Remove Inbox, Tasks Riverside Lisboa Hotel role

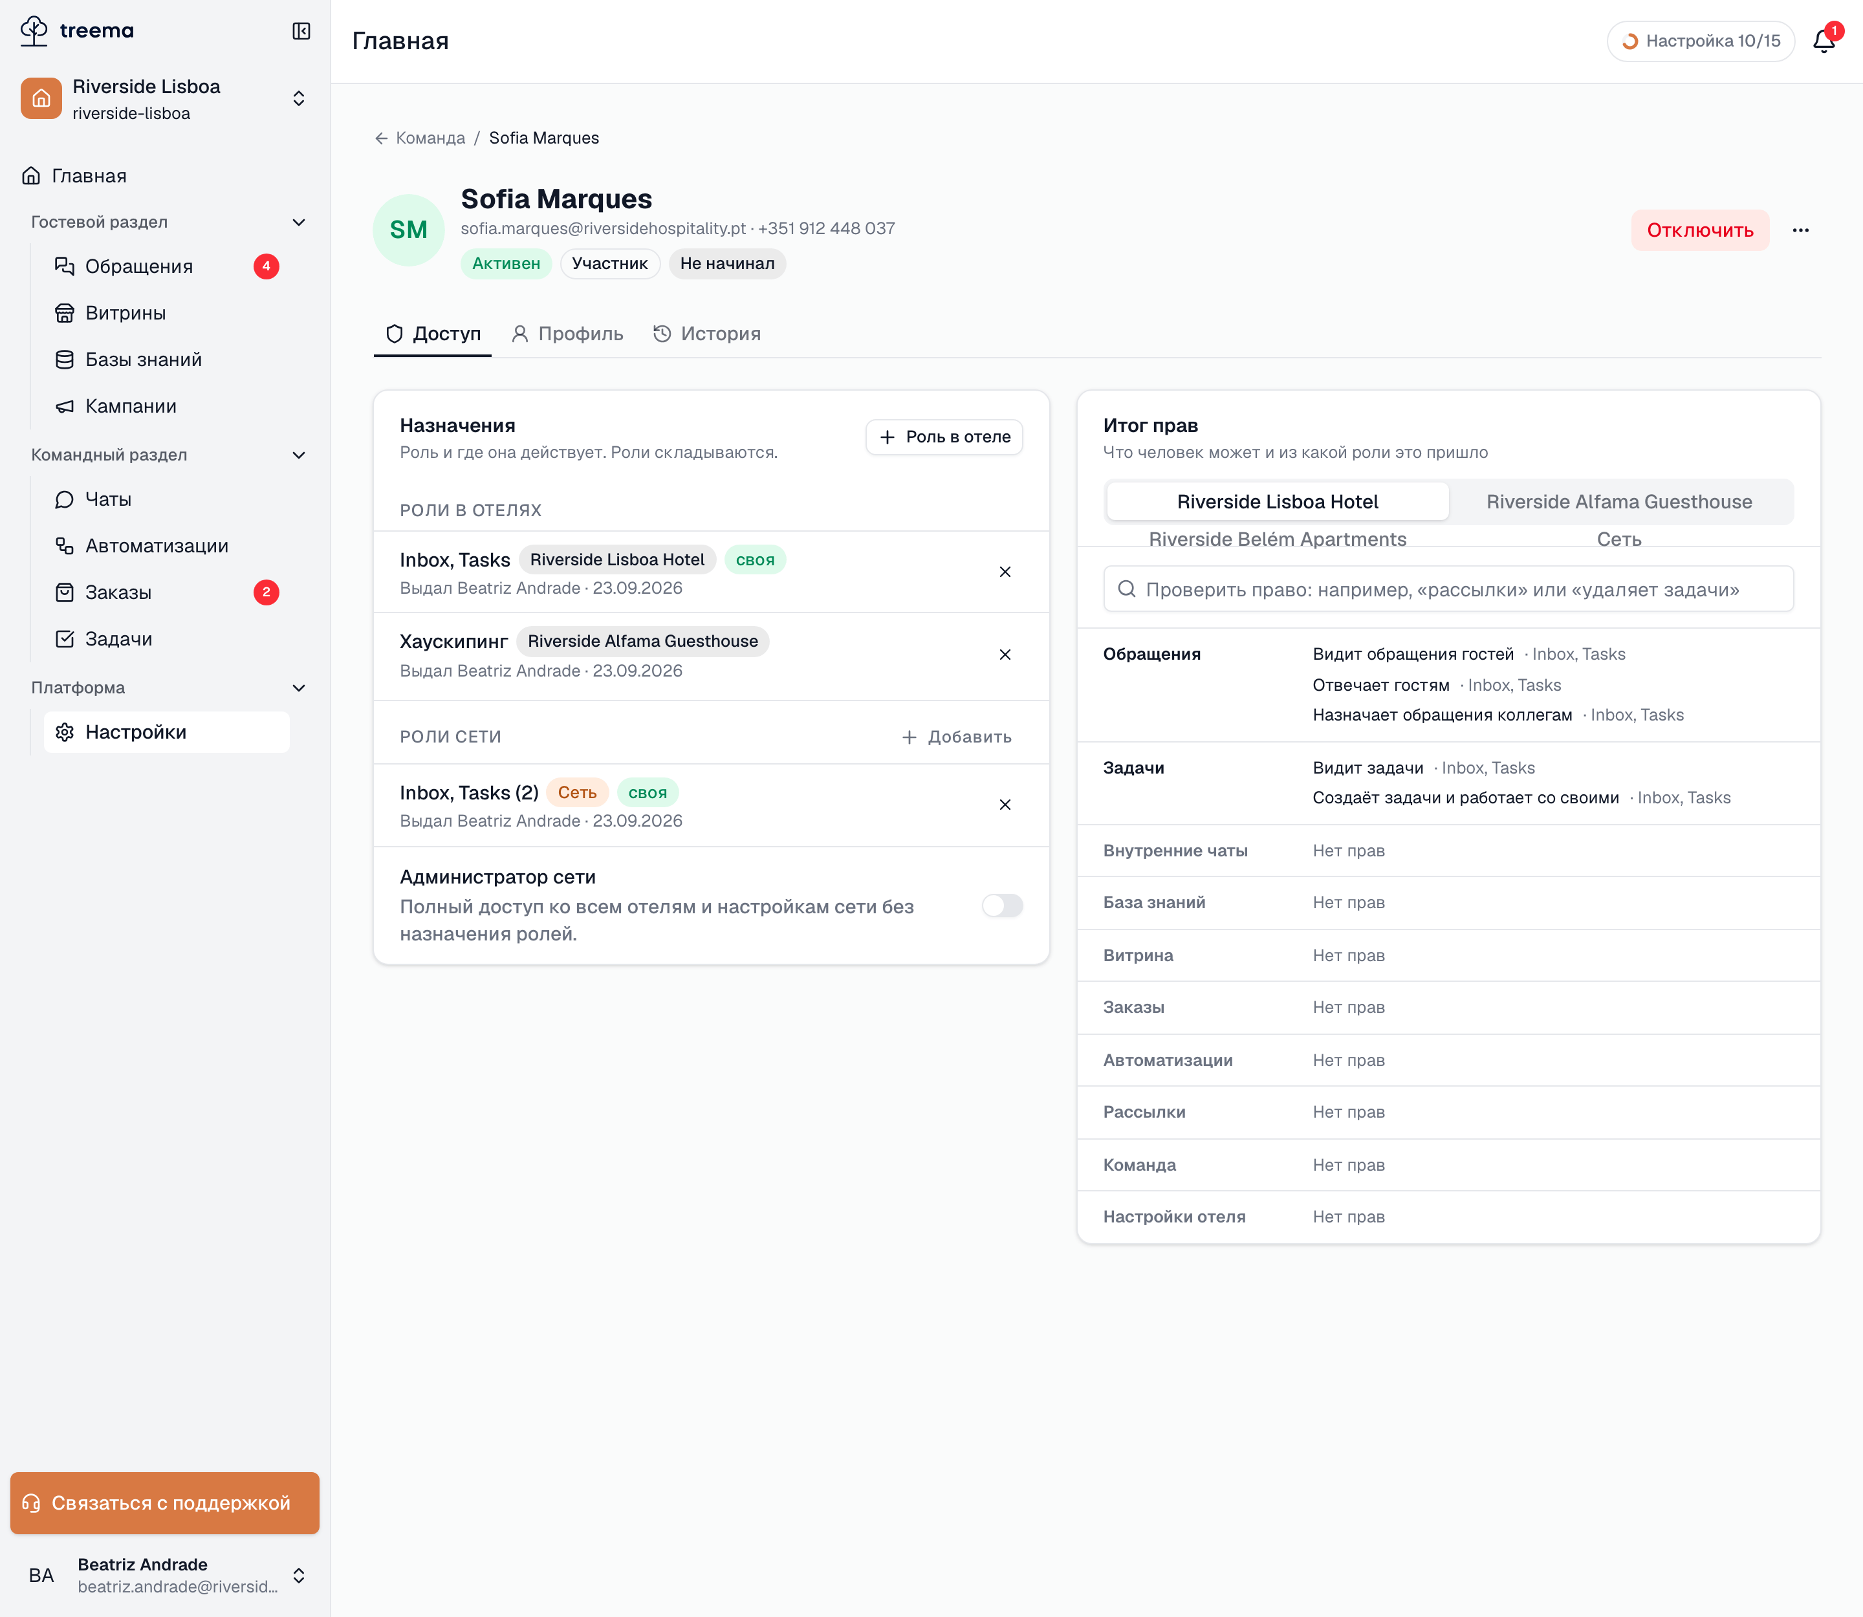point(1005,572)
